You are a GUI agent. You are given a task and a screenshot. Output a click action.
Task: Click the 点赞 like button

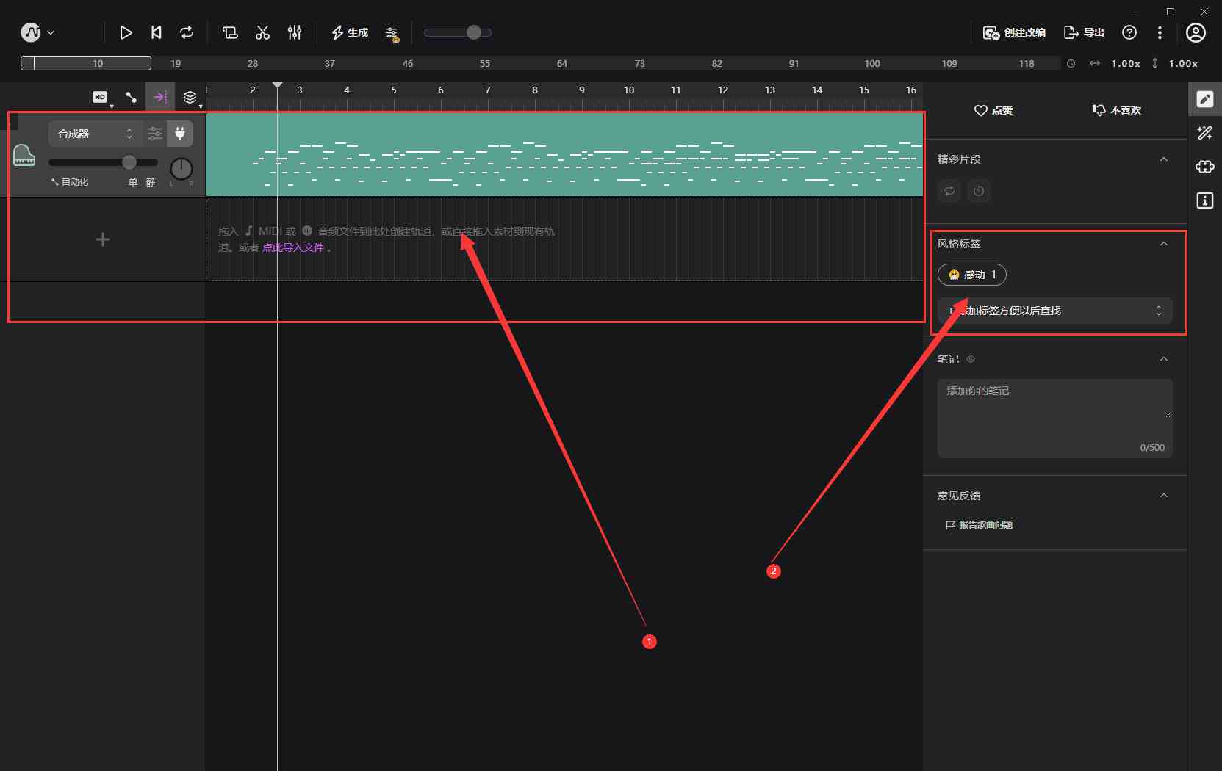(x=993, y=110)
